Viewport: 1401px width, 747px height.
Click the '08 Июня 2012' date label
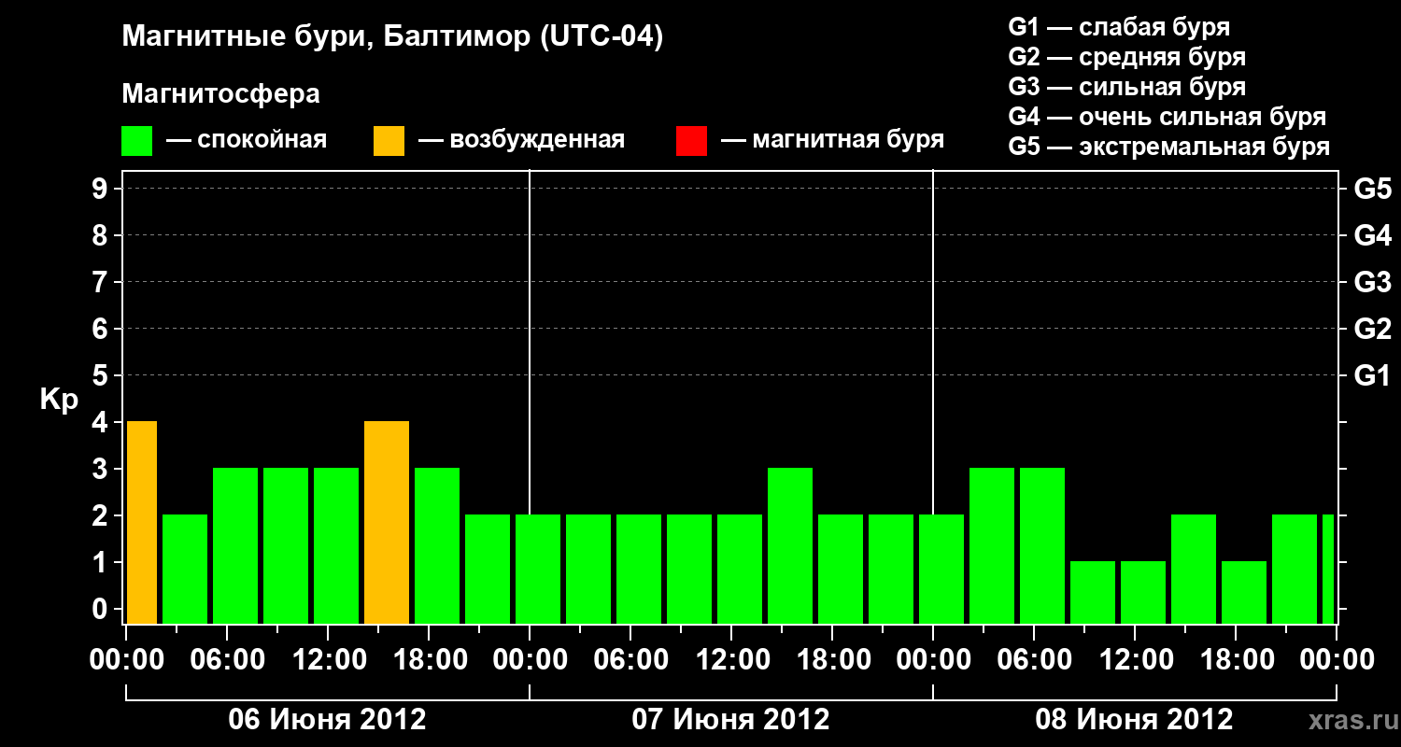(x=1135, y=720)
